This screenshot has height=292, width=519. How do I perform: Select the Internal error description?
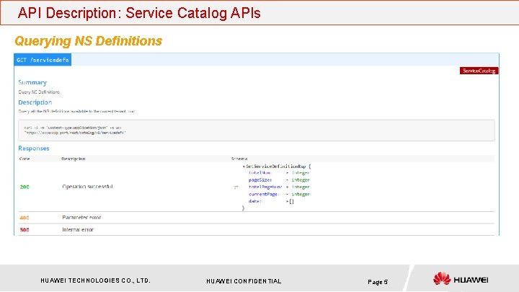point(78,229)
